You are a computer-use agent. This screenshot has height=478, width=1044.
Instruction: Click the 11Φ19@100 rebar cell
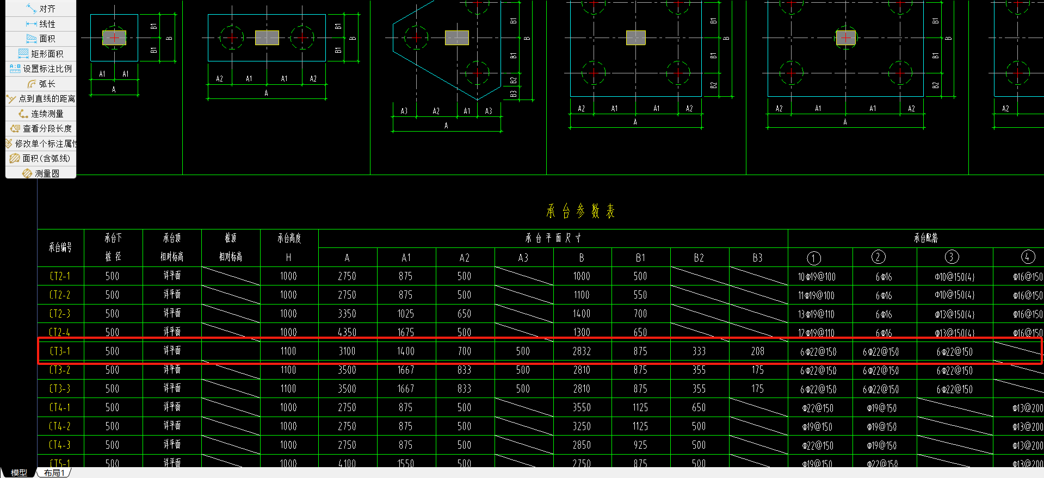816,296
